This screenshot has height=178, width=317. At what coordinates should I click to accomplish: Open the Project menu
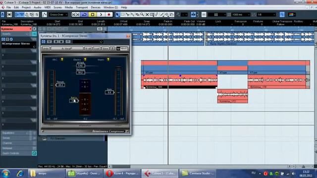coord(26,7)
